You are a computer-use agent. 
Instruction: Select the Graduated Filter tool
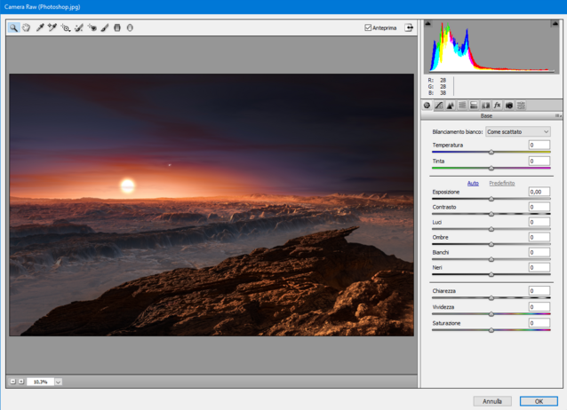click(117, 28)
